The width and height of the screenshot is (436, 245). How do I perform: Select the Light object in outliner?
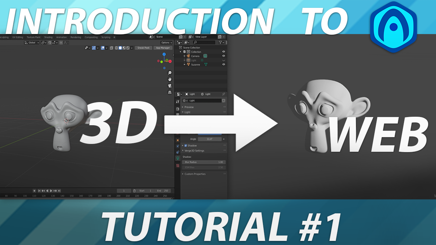tap(194, 60)
